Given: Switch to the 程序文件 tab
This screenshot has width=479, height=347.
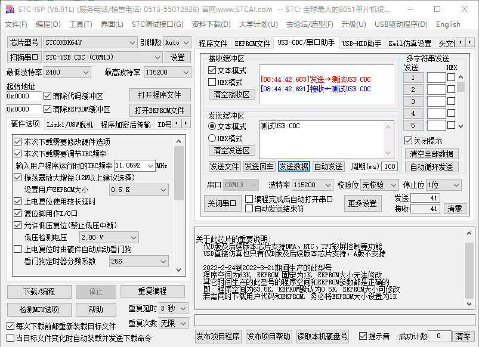Looking at the screenshot, I should [x=213, y=44].
